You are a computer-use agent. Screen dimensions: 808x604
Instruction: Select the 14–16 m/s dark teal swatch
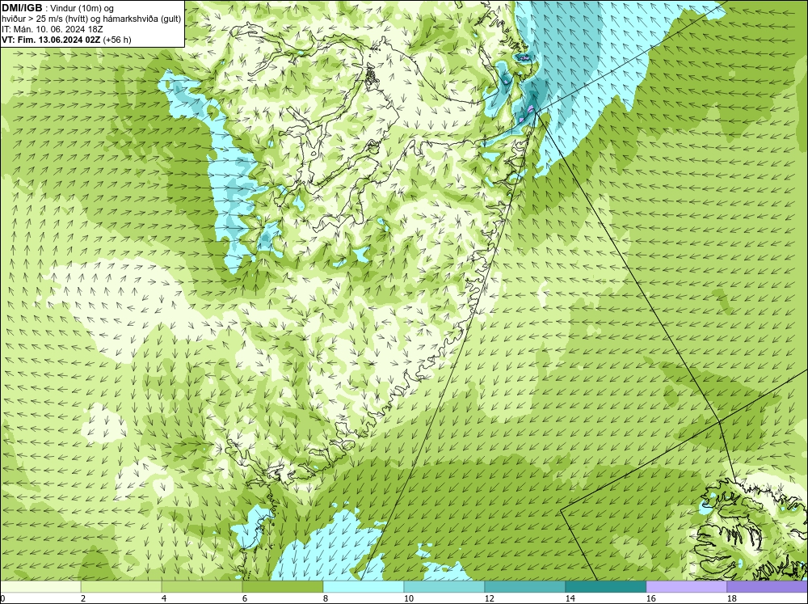(x=606, y=587)
